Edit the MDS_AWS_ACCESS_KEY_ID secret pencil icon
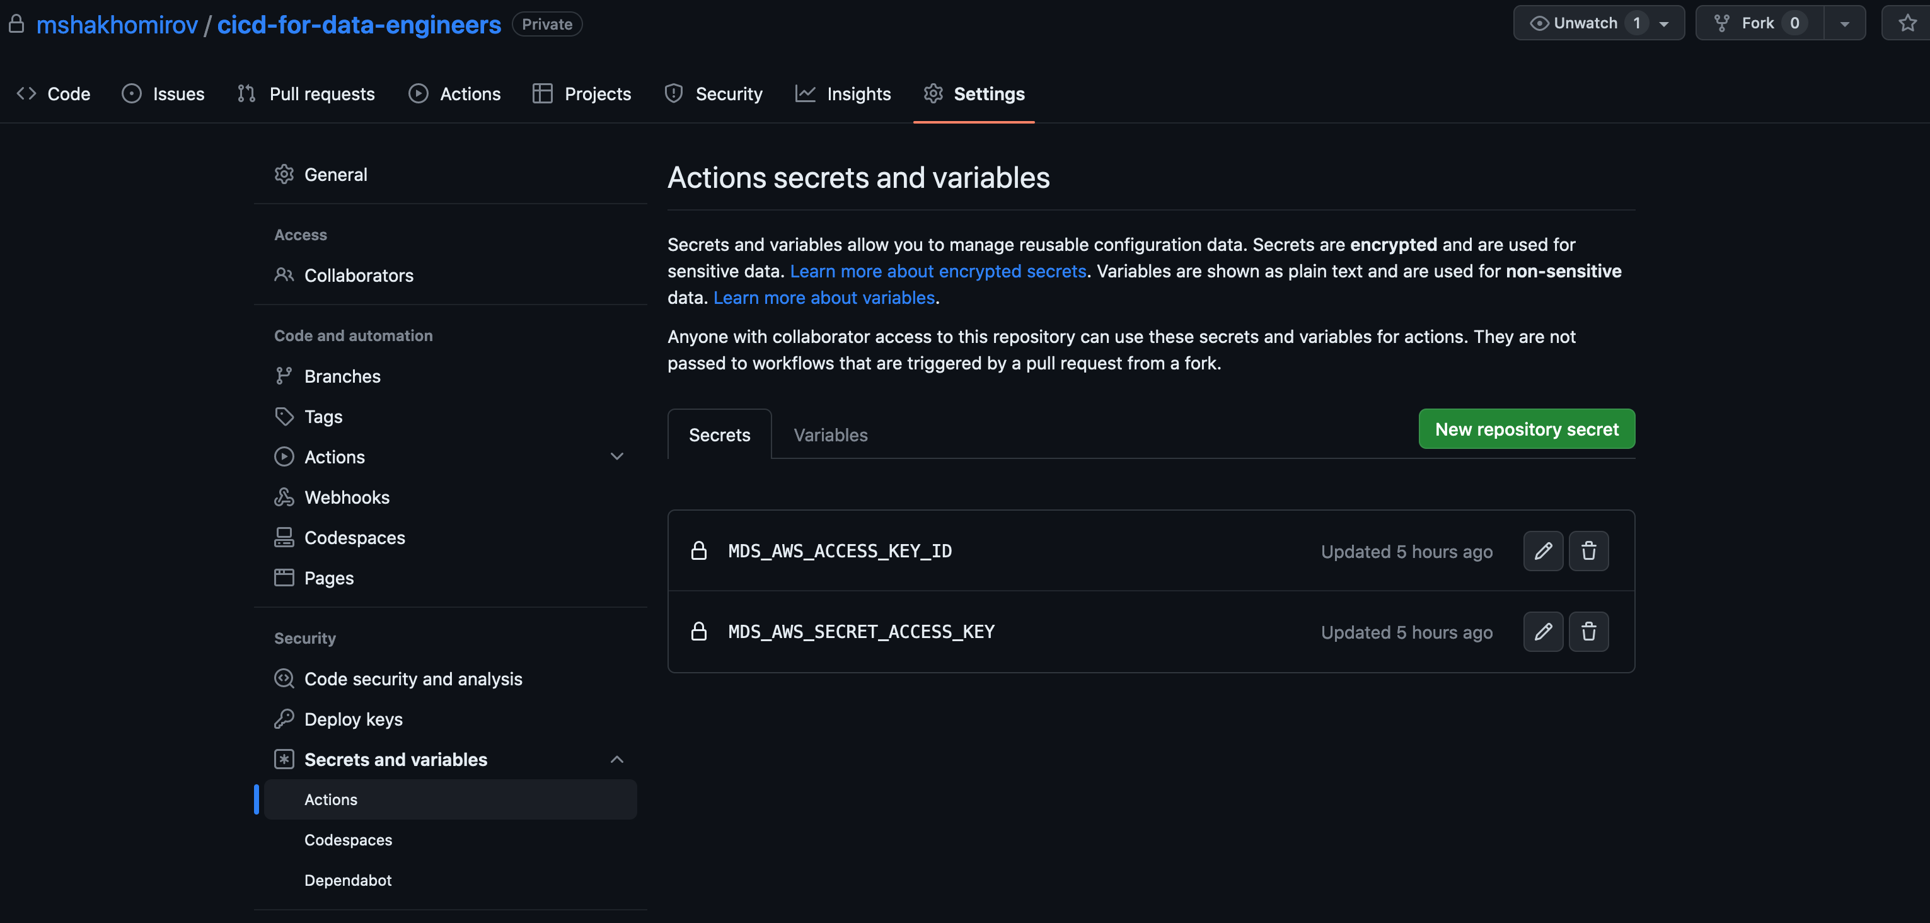Screen dimensions: 1930x923 (x=1542, y=552)
